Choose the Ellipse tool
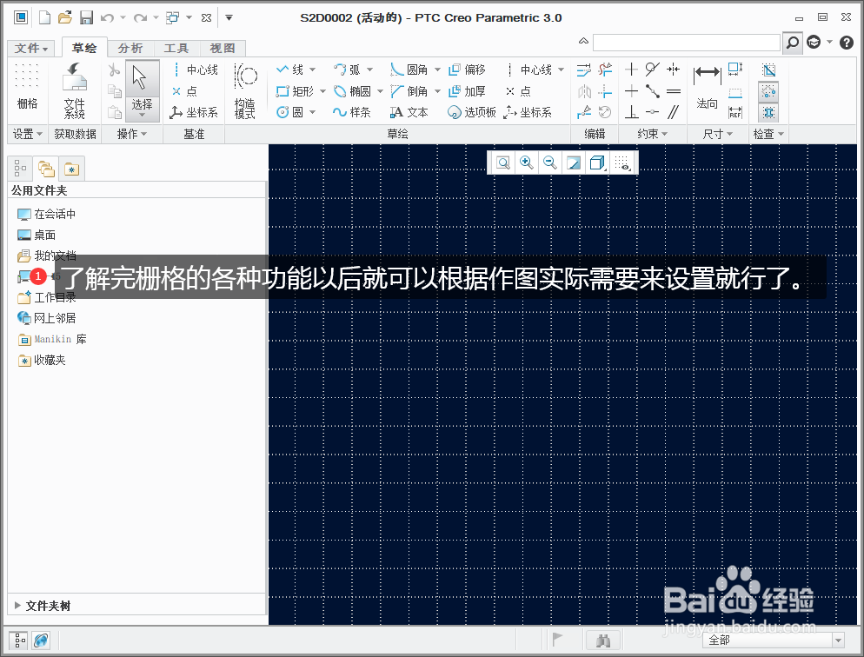864x657 pixels. point(352,91)
